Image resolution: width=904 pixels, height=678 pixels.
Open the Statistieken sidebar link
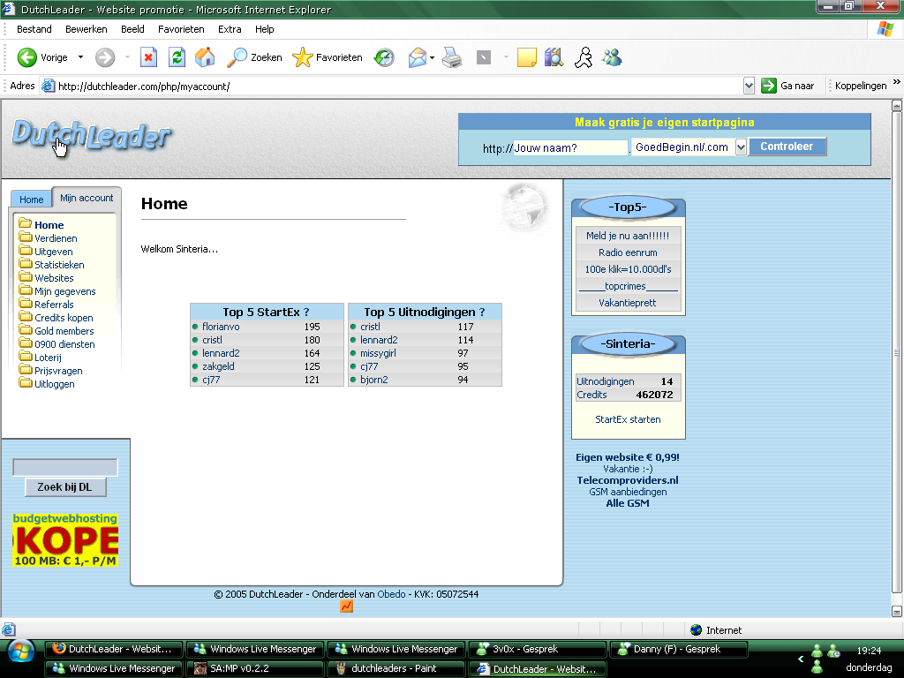59,265
